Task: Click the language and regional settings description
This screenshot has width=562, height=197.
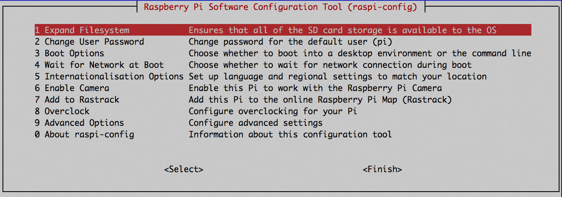Action: pyautogui.click(x=337, y=77)
